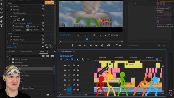Open the Fit zoom level dropdown
Screen dimensions: 174x98
click(x=82, y=35)
